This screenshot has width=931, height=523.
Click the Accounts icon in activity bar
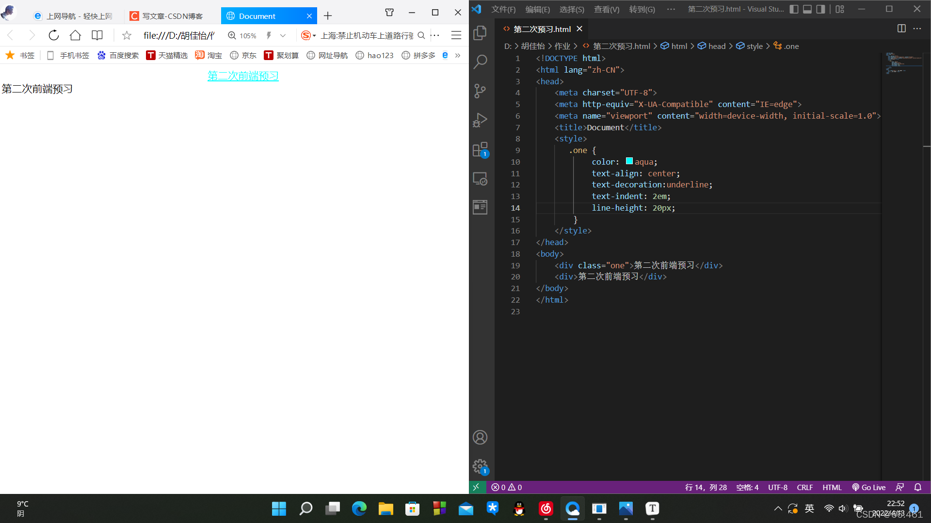480,437
